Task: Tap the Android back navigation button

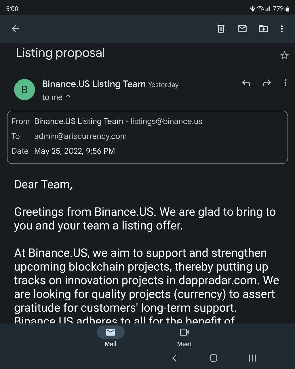Action: [174, 358]
